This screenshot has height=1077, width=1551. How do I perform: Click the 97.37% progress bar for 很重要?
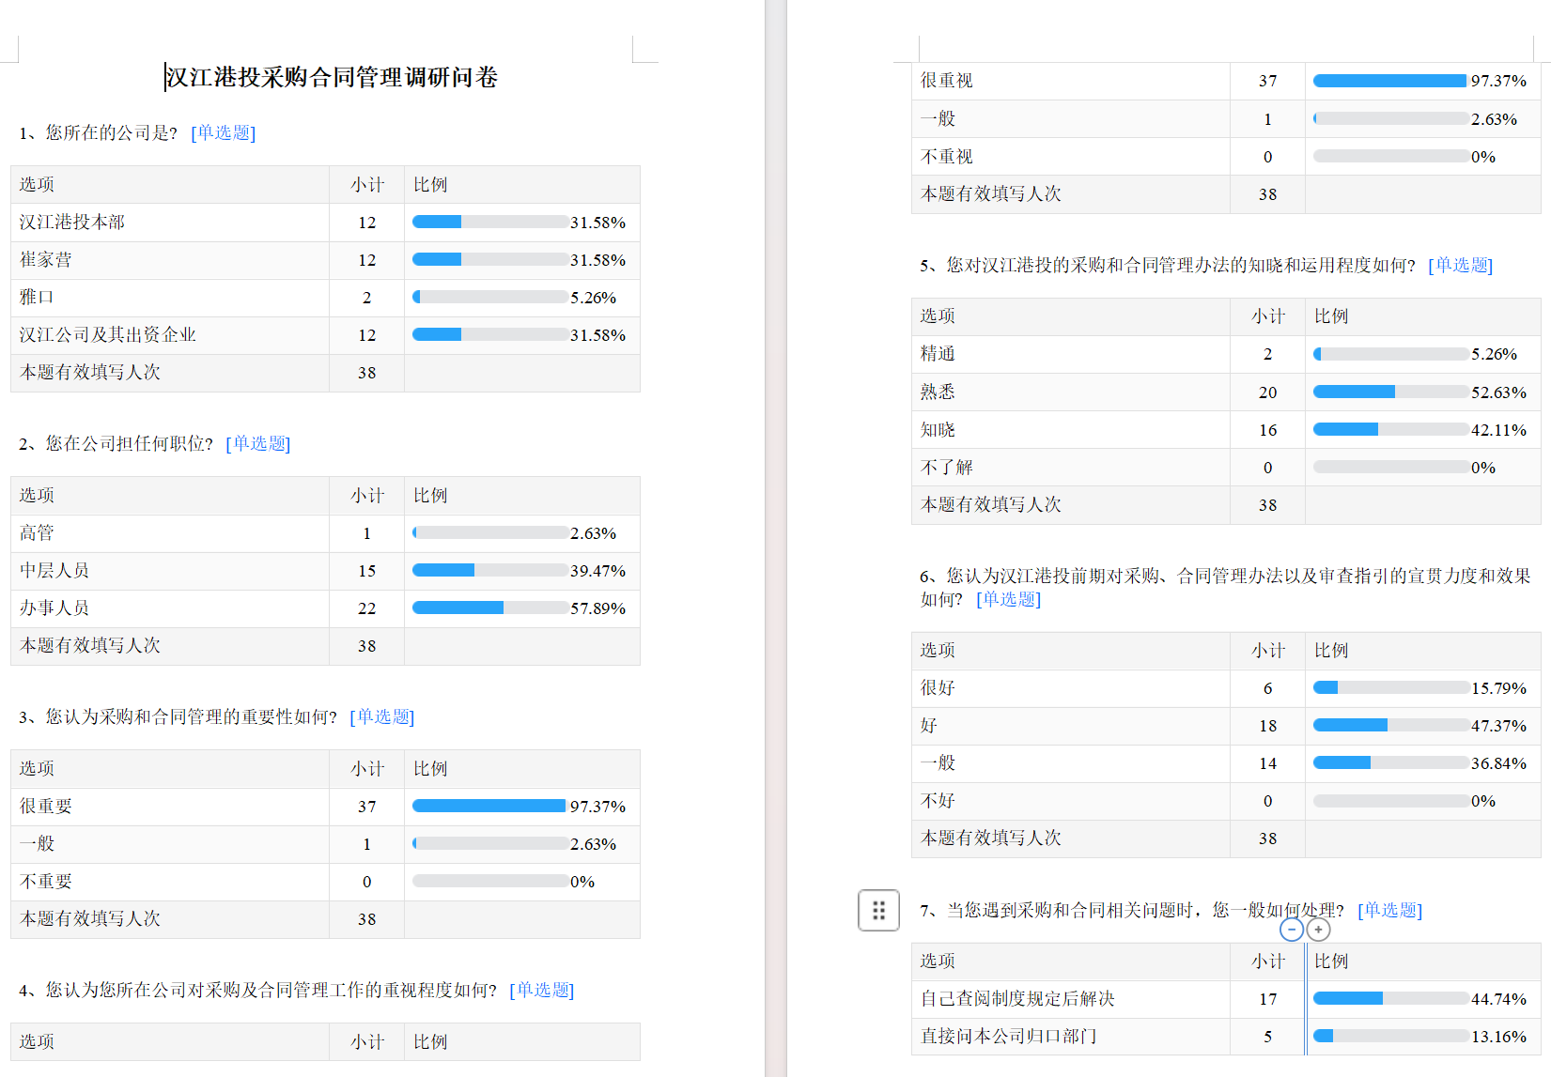pos(489,806)
